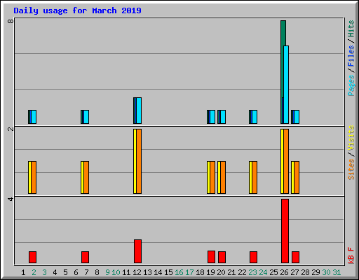The height and width of the screenshot is (280, 359).
Task: Click day label 5 on the x-axis
Action: pos(65,272)
